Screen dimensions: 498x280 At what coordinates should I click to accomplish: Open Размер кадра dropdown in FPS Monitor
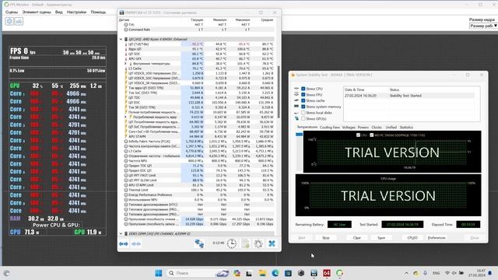[x=483, y=26]
